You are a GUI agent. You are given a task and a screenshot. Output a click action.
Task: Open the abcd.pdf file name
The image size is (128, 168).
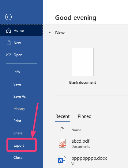click(x=80, y=141)
